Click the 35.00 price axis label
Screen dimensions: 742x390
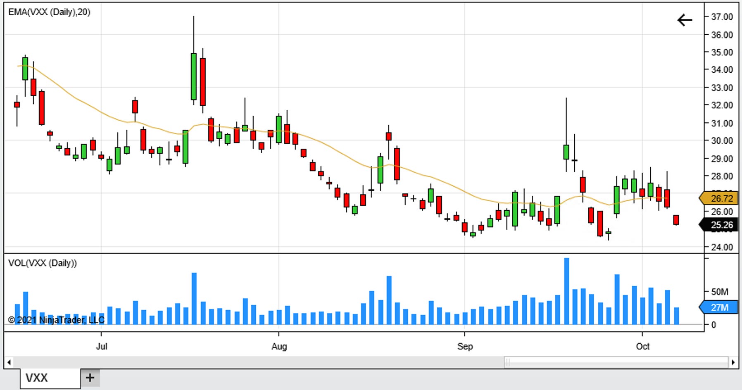click(722, 52)
